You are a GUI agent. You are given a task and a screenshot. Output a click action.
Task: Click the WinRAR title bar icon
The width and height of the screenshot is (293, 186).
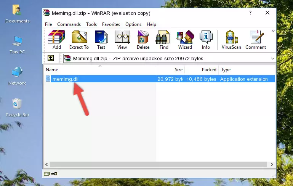[x=46, y=13]
